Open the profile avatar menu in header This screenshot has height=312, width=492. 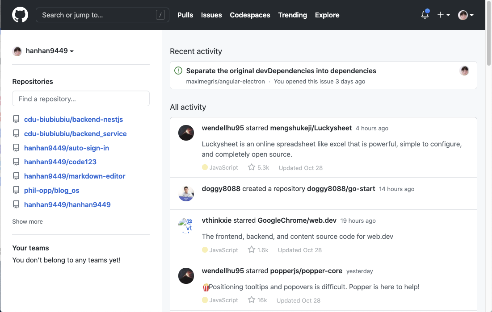(466, 15)
